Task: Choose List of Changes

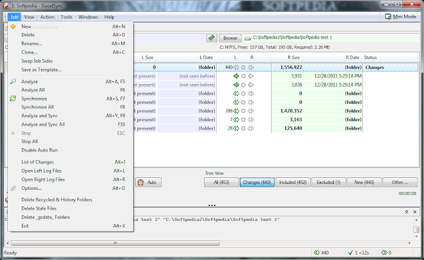Action: click(71, 162)
